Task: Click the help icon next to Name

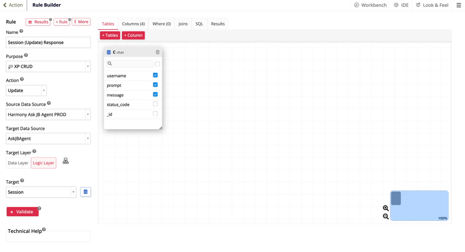Action: pyautogui.click(x=21, y=31)
